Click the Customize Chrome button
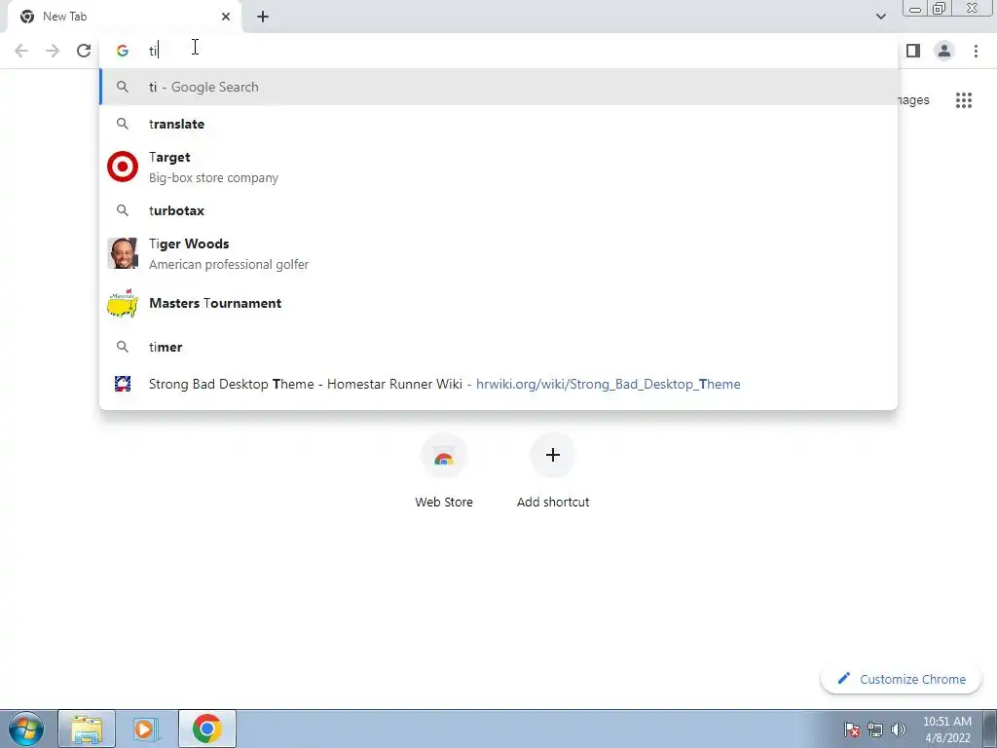 click(901, 679)
